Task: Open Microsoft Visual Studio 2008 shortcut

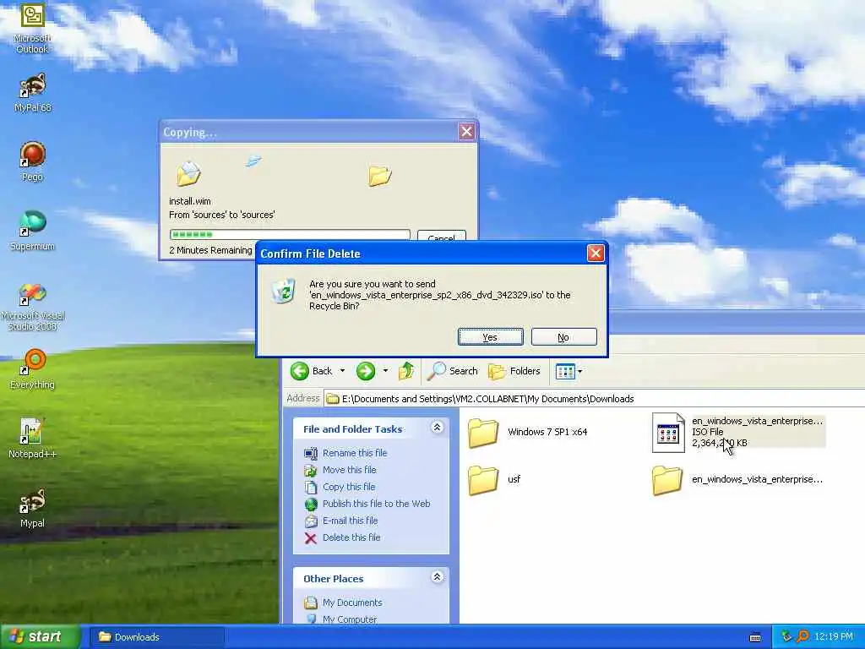Action: pyautogui.click(x=32, y=307)
